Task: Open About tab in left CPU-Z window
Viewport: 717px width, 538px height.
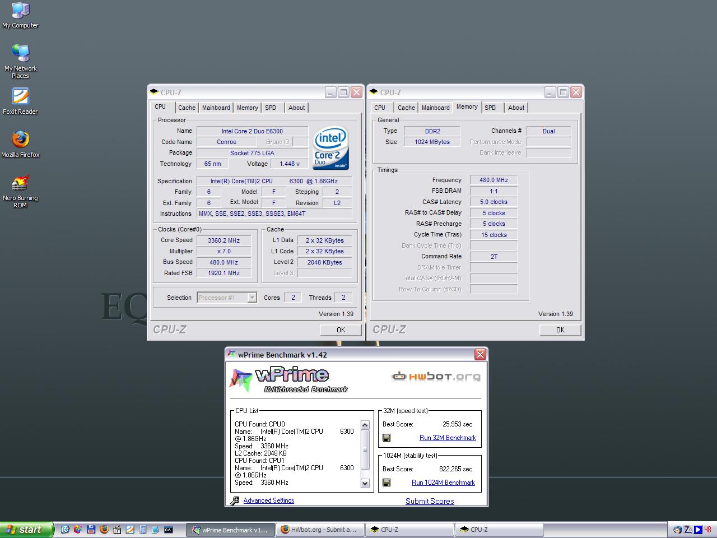Action: pos(296,108)
